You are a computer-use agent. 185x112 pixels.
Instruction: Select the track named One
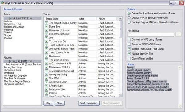81,38
